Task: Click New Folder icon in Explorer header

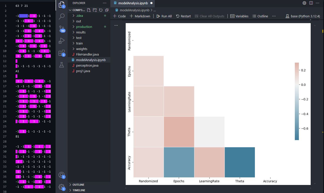Action: click(95, 10)
